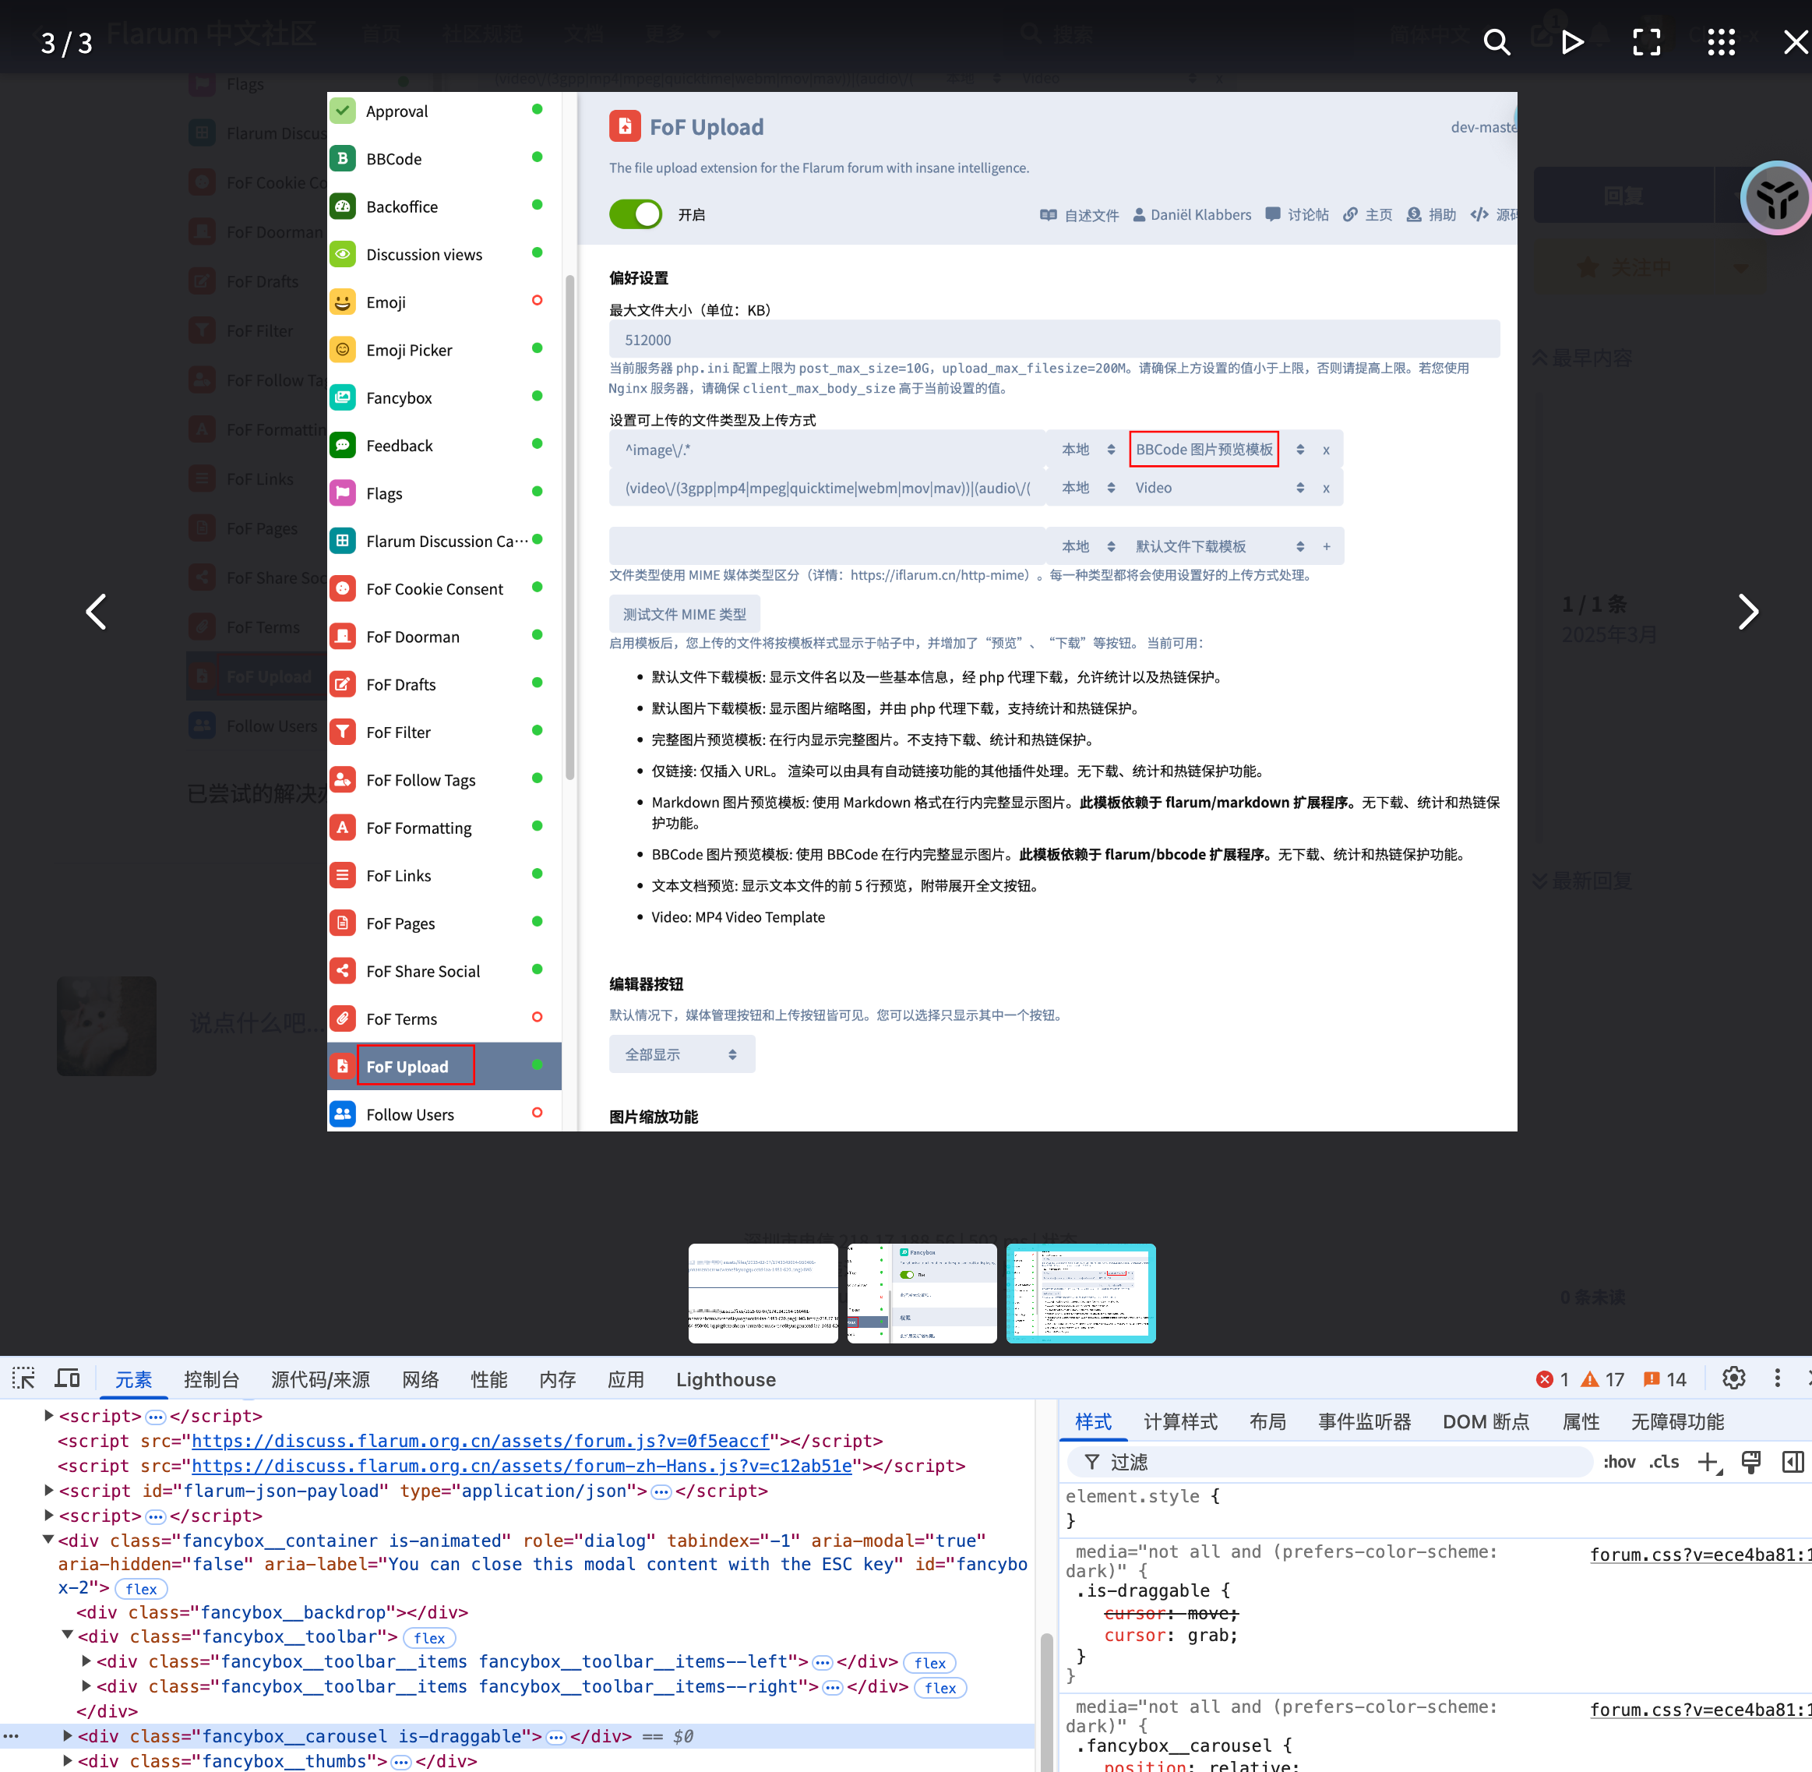Open DevTools more options menu

(x=1777, y=1378)
